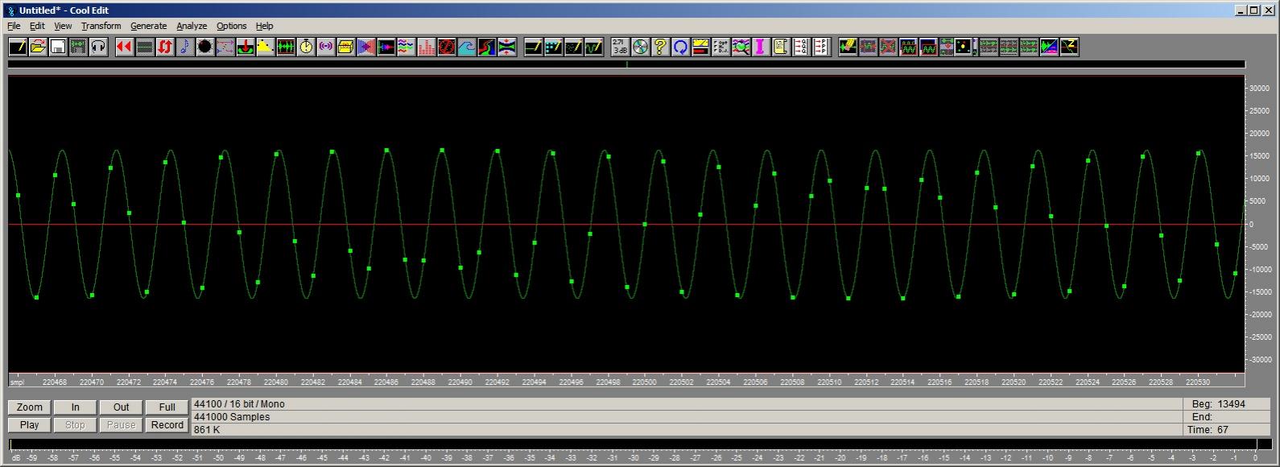Click the yellow question mark icon
This screenshot has width=1280, height=467.
point(660,48)
